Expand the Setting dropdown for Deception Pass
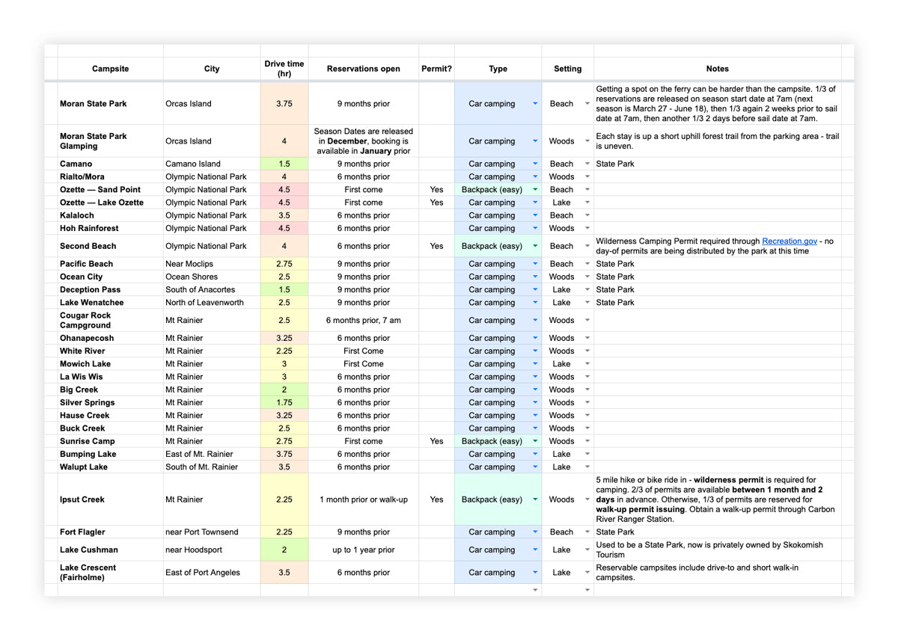The image size is (898, 640). [x=587, y=289]
